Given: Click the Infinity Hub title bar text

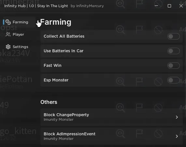Looking at the screenshot, I should click(36, 6).
